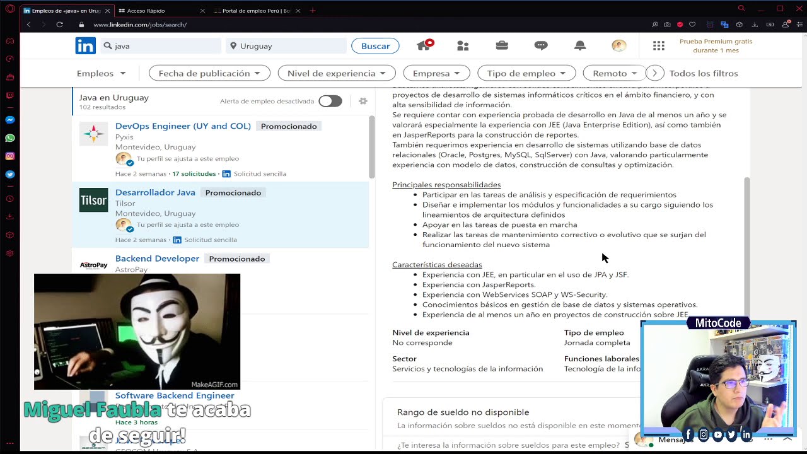
Task: Open a new browser tab
Action: 313,11
